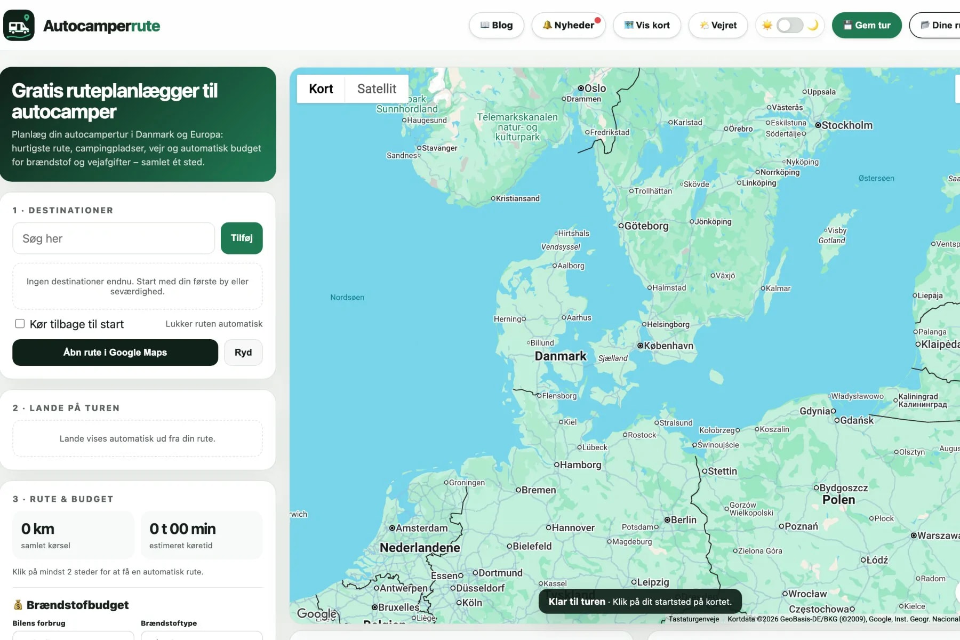Open Nyheder notifications
Screen dimensions: 960x640
[569, 25]
